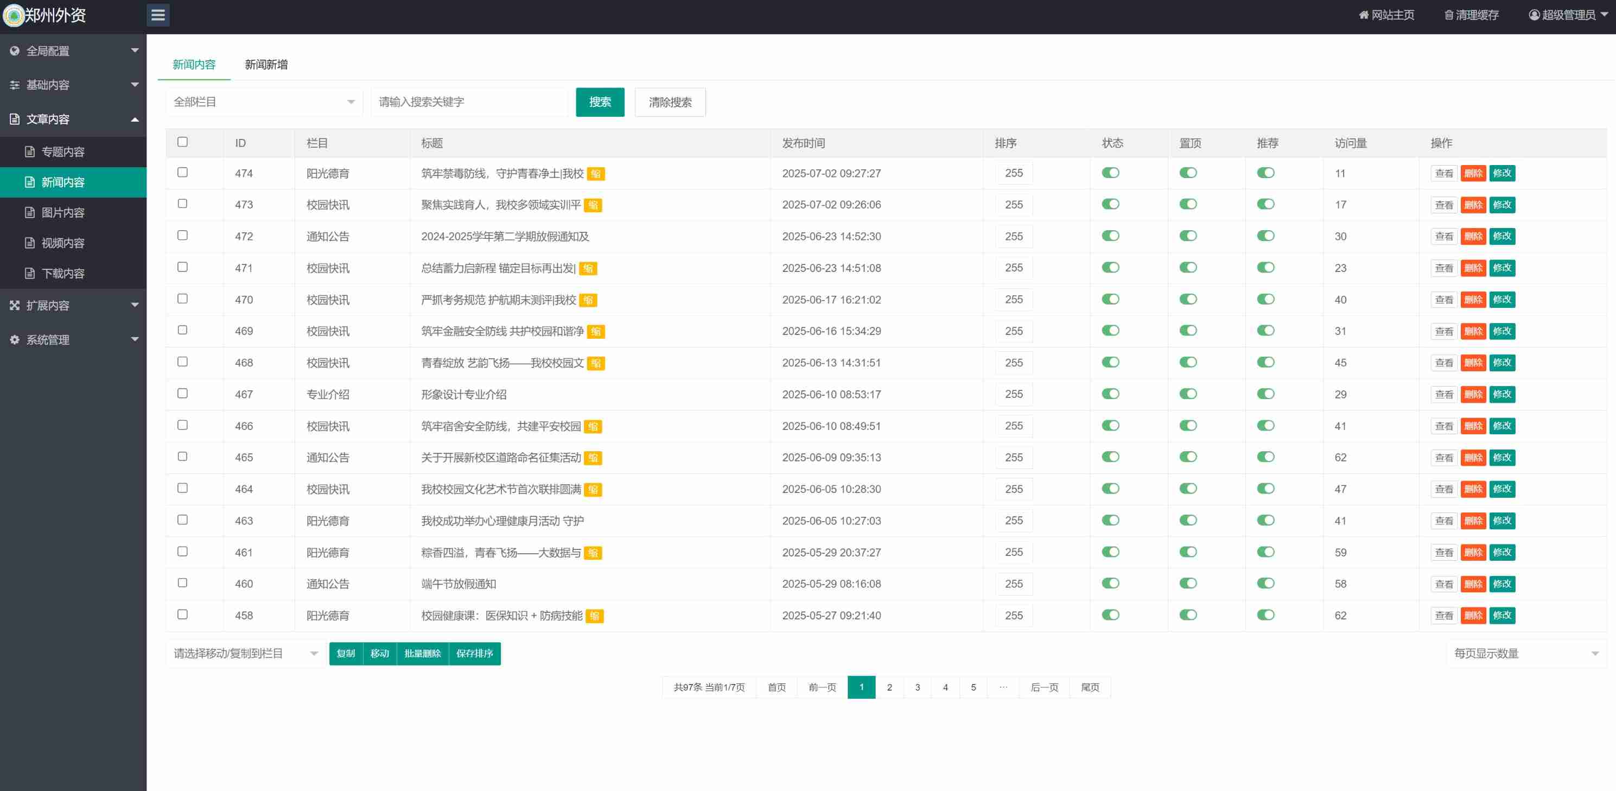Go to page 3 in pagination

pos(917,687)
